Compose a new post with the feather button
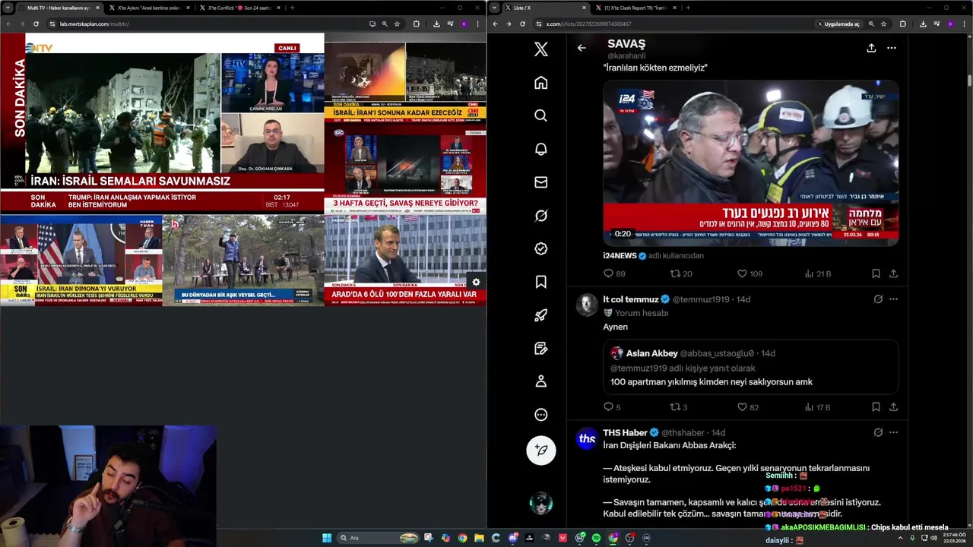Viewport: 973px width, 547px height. coord(541,450)
